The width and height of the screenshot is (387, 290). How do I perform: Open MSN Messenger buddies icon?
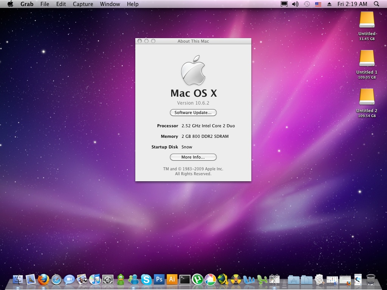pyautogui.click(x=133, y=280)
